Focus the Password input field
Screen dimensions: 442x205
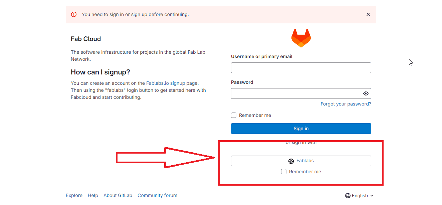[295, 93]
